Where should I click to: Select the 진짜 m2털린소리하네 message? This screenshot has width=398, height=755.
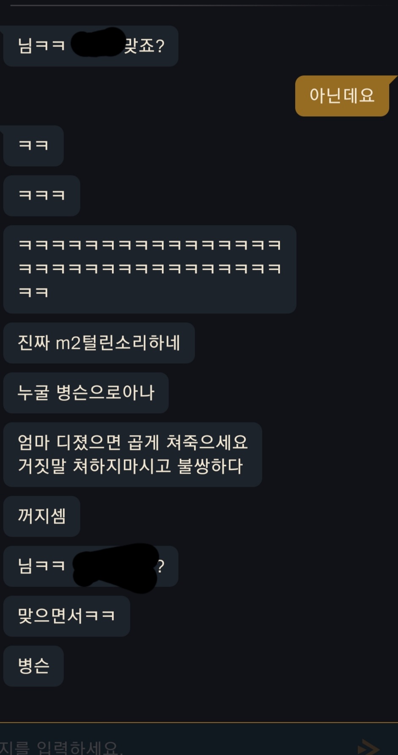click(99, 343)
